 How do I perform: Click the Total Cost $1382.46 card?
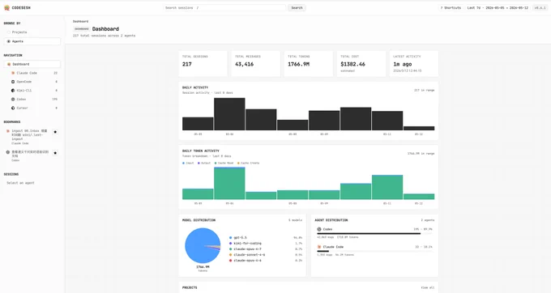361,63
